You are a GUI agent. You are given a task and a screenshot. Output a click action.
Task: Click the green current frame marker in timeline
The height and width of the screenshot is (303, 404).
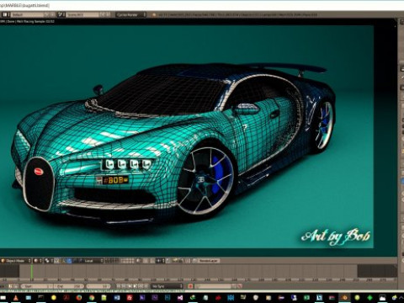pyautogui.click(x=32, y=272)
